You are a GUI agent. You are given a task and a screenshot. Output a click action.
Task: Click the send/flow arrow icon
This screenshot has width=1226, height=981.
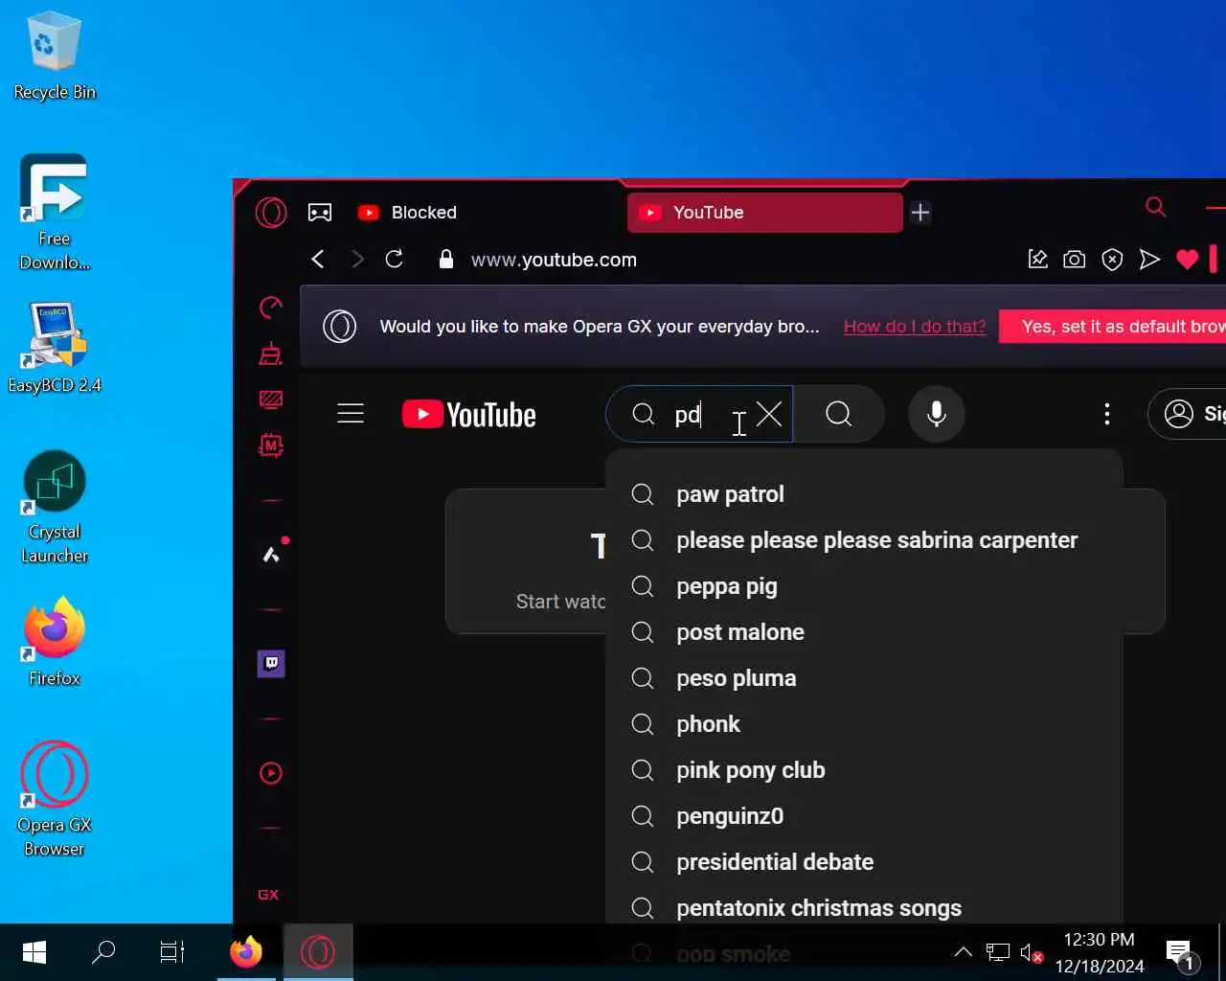1149,260
